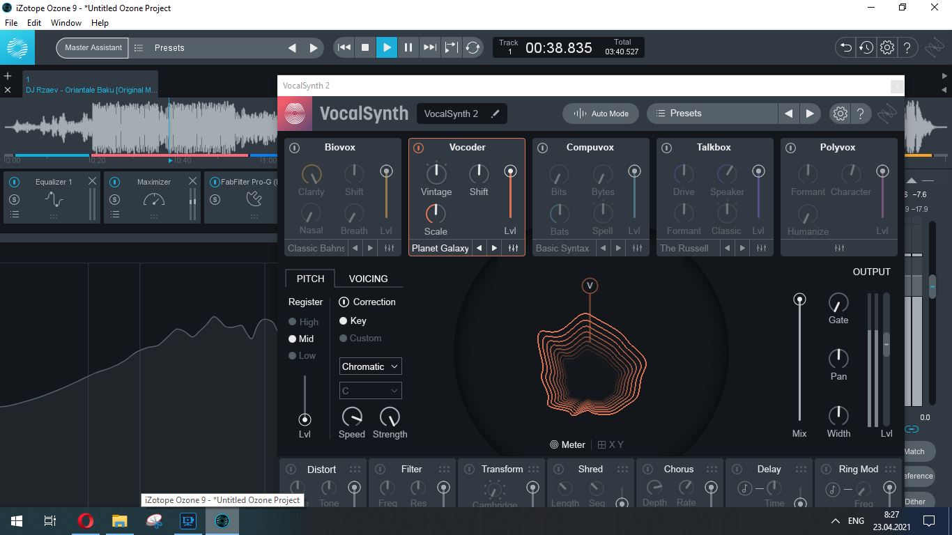The height and width of the screenshot is (535, 952).
Task: Switch to the VOICING tab
Action: coord(368,279)
